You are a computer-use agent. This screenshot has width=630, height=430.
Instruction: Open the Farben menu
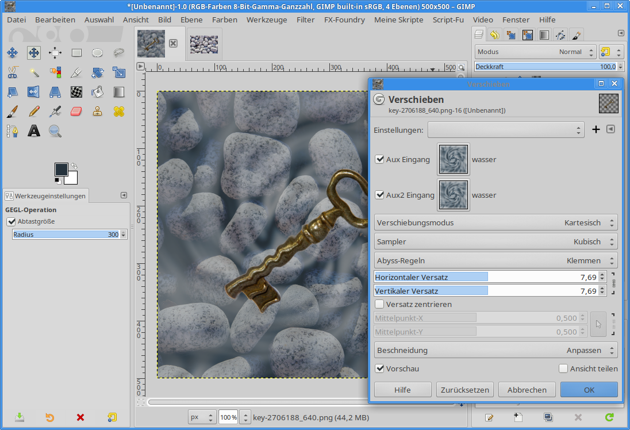tap(224, 20)
